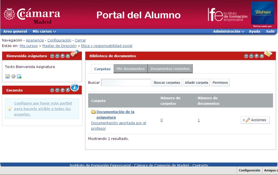Switch to the Documentos recientes tab

(170, 69)
